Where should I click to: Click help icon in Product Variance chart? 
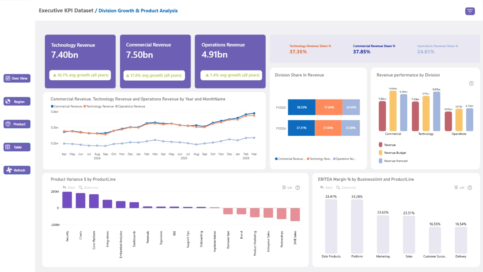click(298, 188)
